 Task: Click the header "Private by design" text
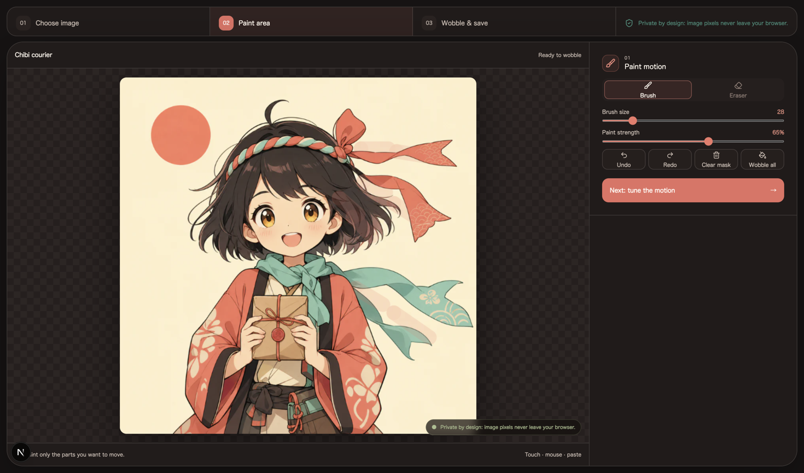pos(713,23)
